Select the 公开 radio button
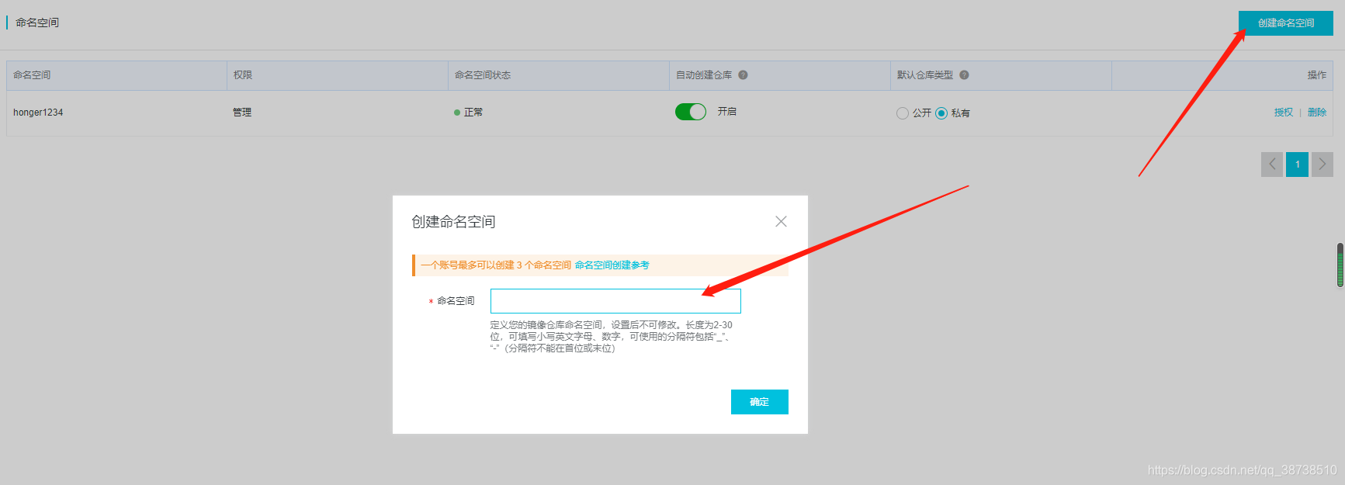This screenshot has height=485, width=1345. [x=902, y=113]
